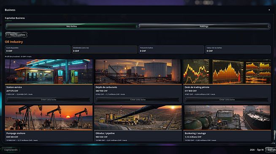Open the Bunkering / soutage ship image
276x154 pixels.
(x=227, y=118)
